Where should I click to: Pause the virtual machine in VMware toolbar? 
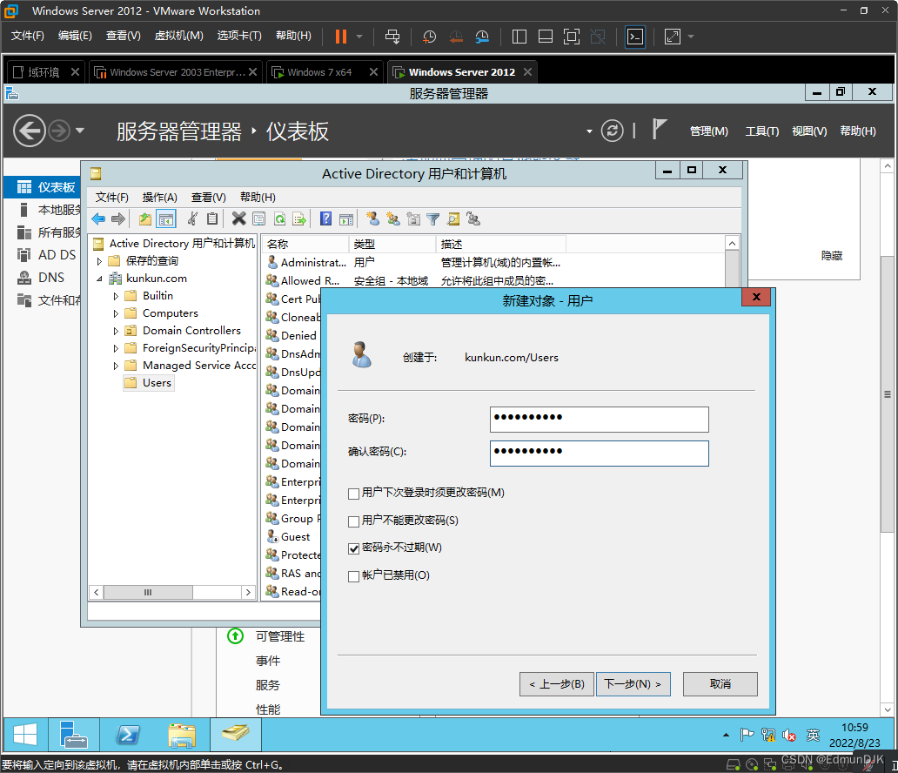[x=341, y=37]
